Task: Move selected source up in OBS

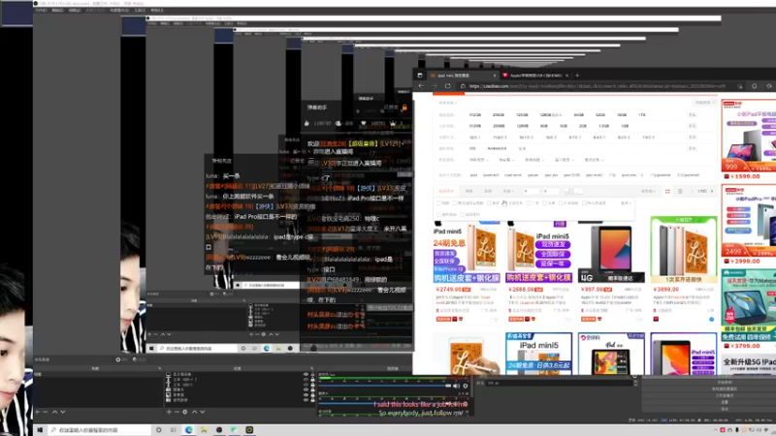Action: [195, 412]
